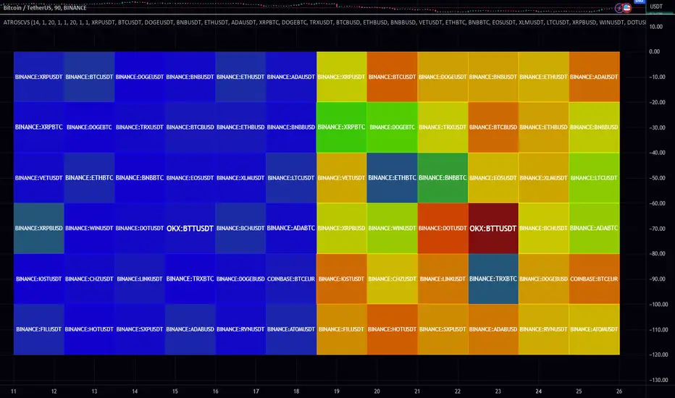
Task: Click the blue BINANCE:DOGEUSDT cell
Action: 140,77
